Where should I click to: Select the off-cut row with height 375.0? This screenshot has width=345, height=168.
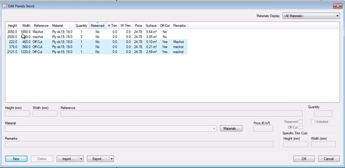tap(96, 47)
